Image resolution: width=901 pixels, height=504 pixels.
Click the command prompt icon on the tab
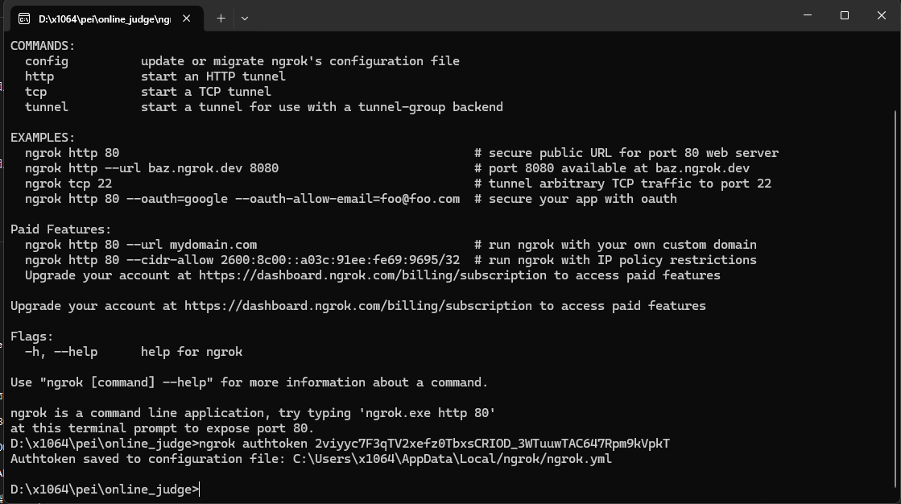coord(24,19)
